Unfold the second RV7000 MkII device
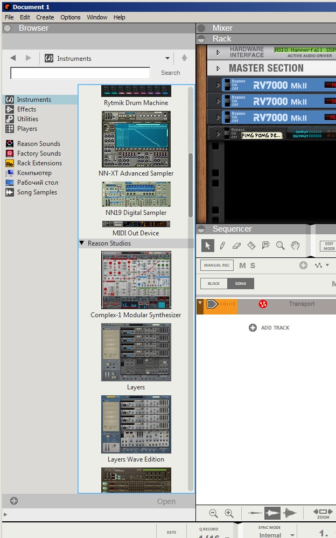The image size is (336, 538). tap(218, 101)
